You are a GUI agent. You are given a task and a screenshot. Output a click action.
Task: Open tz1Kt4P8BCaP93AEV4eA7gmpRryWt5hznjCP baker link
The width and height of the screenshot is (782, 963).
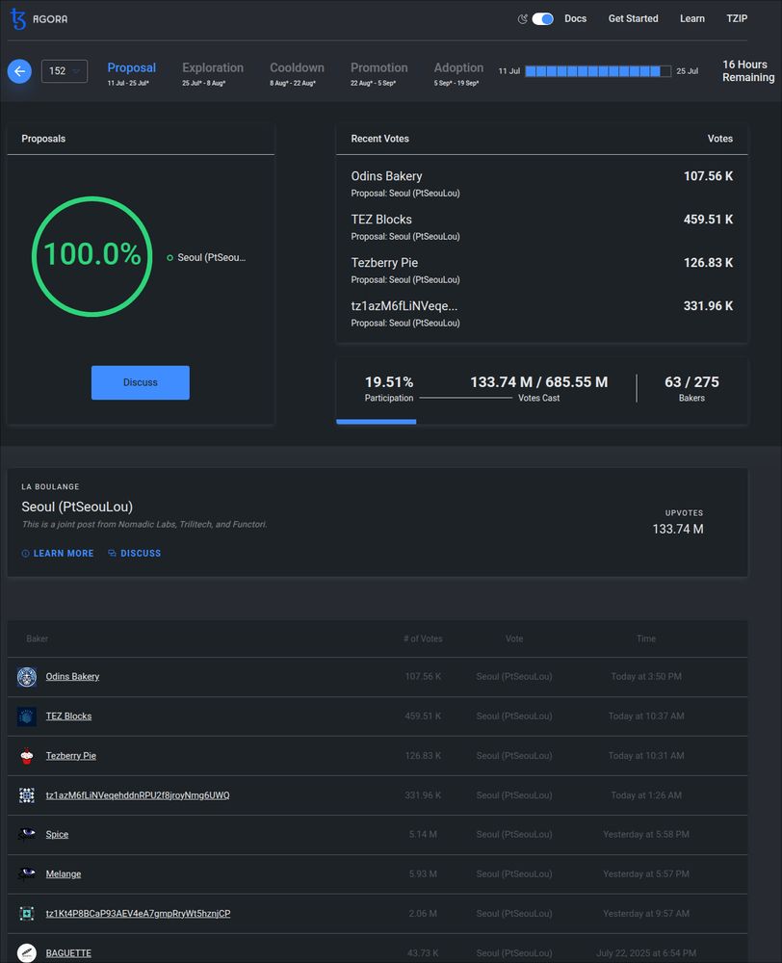[x=139, y=914]
